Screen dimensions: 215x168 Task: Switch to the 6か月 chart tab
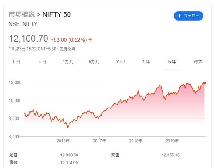[94, 61]
